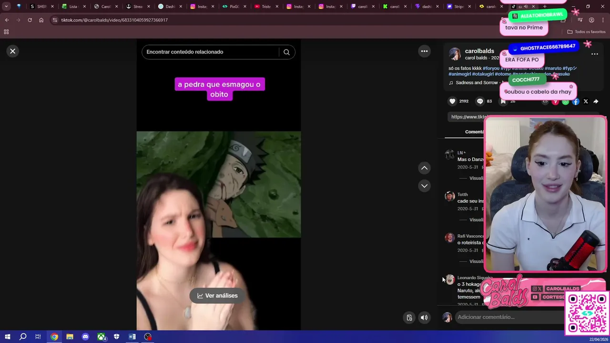The width and height of the screenshot is (610, 343).
Task: Like the video with the heart icon
Action: pyautogui.click(x=452, y=101)
